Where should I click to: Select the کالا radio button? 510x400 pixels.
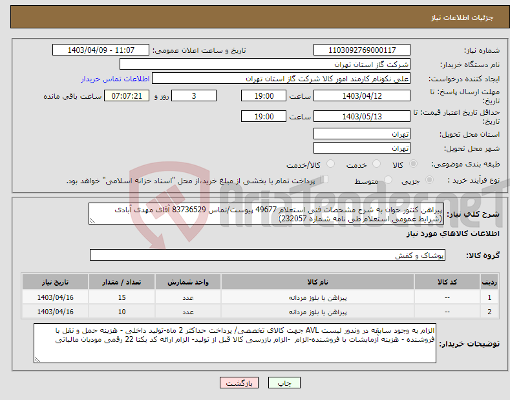point(413,164)
